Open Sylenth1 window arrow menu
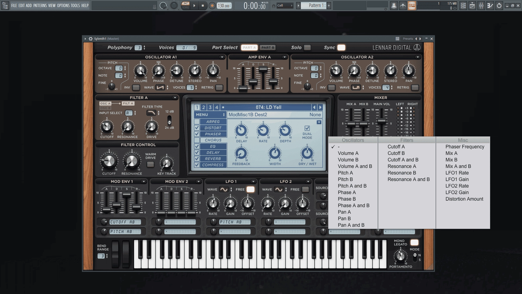 point(85,39)
